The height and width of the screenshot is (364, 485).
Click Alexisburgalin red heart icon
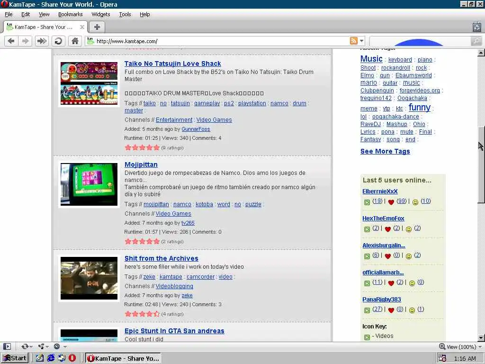388,256
